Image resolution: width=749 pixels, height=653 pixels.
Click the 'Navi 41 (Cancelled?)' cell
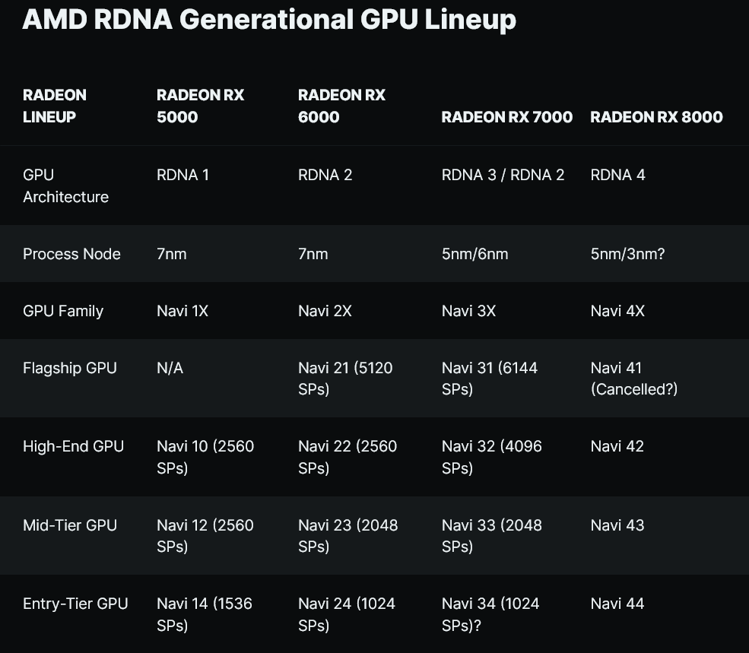[x=634, y=379]
